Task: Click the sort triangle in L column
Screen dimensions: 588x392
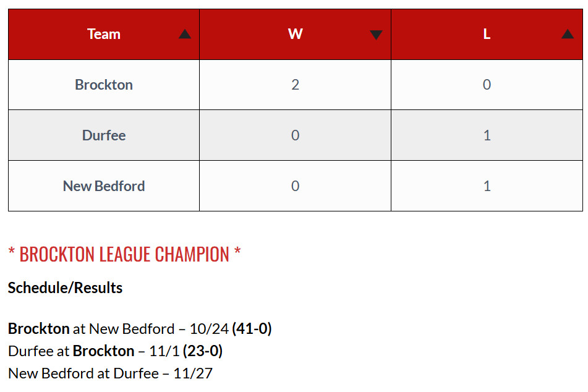Action: [x=567, y=35]
